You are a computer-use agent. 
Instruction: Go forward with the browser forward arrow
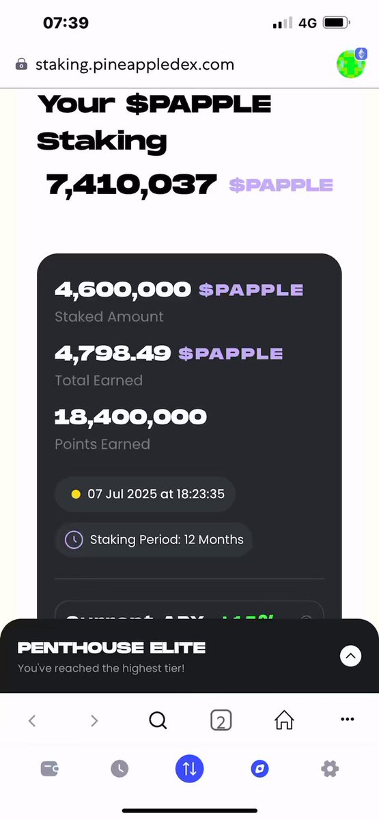point(94,720)
